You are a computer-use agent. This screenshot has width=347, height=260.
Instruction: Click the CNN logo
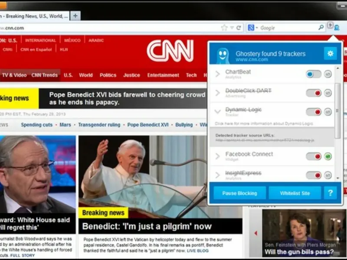point(170,51)
